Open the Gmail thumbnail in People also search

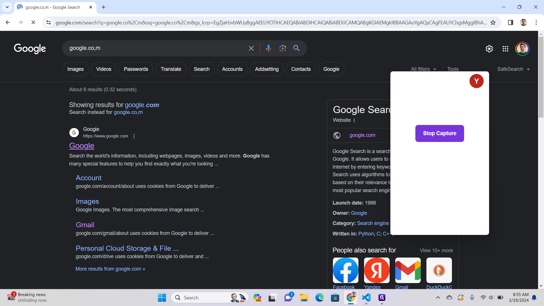point(408,270)
